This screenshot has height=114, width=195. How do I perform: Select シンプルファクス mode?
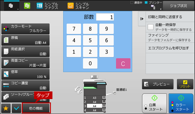pos(47,6)
